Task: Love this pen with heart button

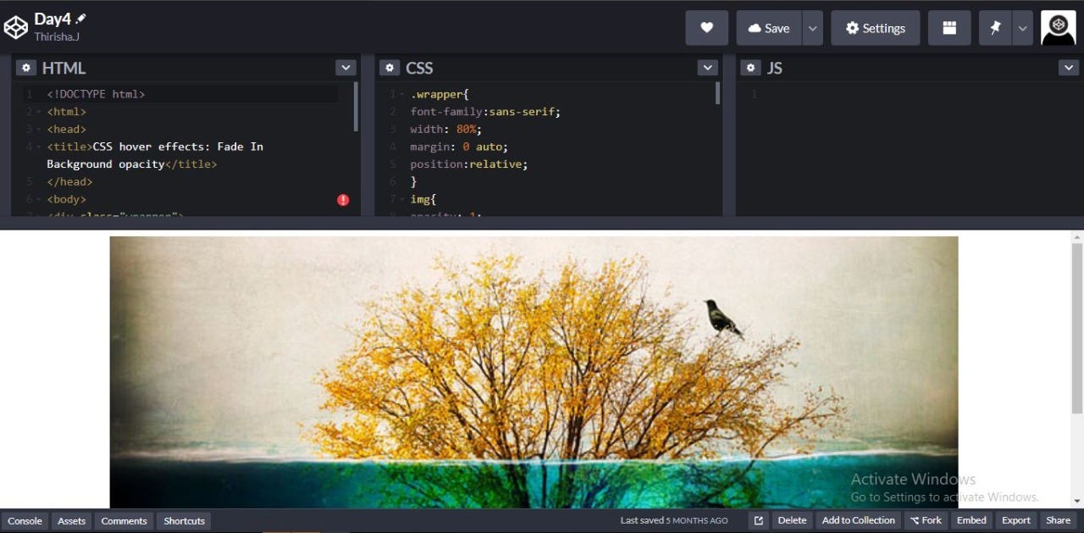Action: 707,28
